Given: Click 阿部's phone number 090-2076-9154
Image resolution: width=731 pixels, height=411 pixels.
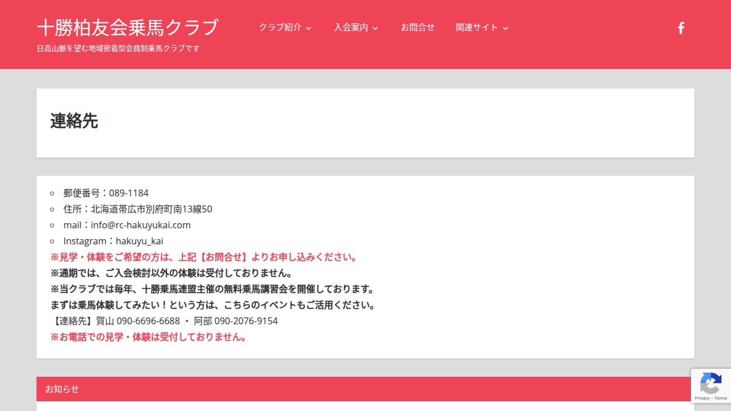Looking at the screenshot, I should click(246, 321).
